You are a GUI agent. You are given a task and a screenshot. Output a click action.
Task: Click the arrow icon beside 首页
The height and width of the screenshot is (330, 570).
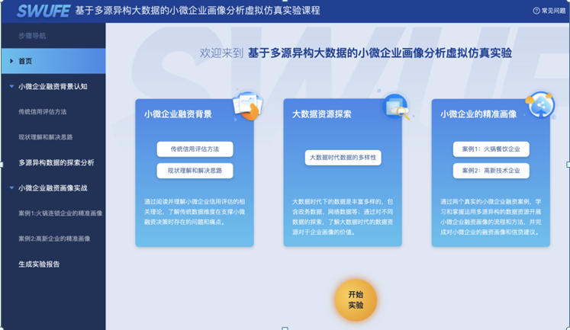click(11, 61)
